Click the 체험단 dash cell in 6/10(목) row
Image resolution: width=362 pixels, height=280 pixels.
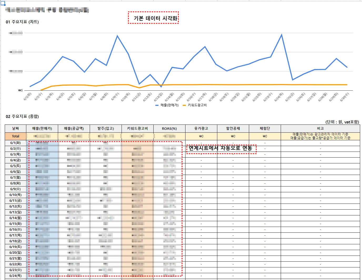(x=265, y=195)
